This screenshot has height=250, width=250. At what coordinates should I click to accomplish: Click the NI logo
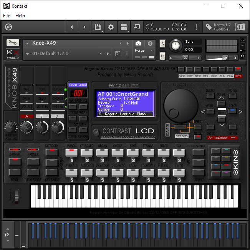tap(240, 27)
